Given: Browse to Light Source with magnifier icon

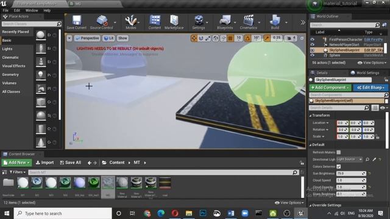Looking at the screenshot, I should click(x=367, y=159).
